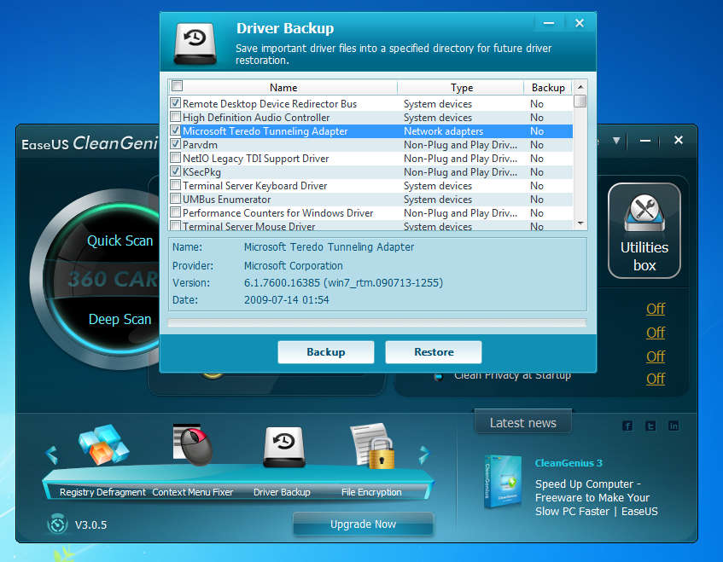
Task: Sort driver list by Type column
Action: (x=462, y=87)
